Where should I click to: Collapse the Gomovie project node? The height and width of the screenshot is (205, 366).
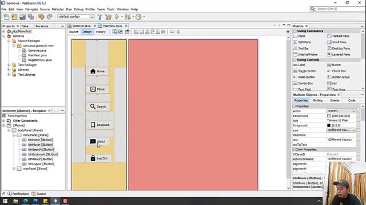(4, 36)
